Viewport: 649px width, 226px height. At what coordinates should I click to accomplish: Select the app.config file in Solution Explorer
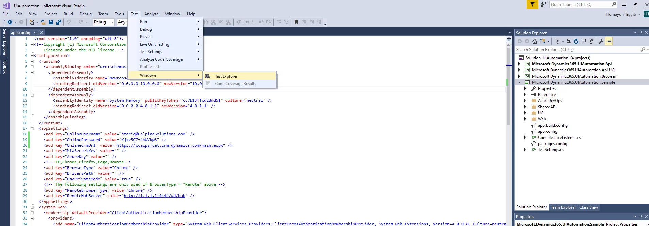548,131
